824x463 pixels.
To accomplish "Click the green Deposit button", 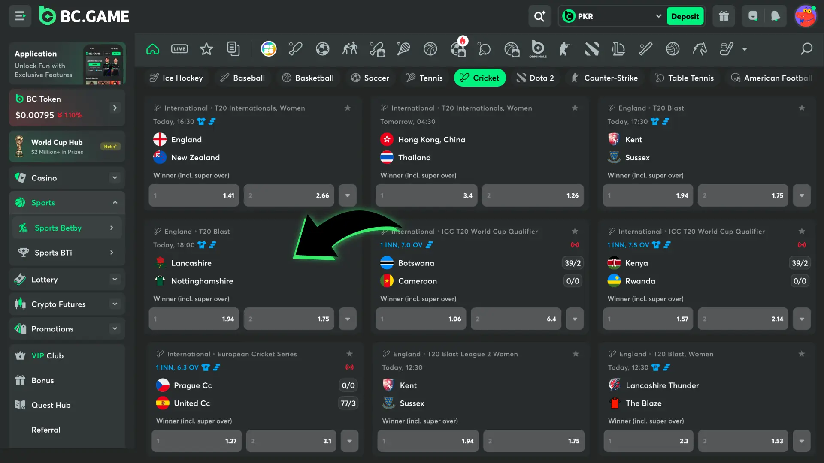I will click(685, 16).
